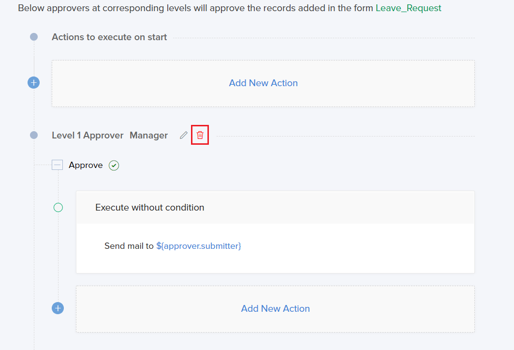Image resolution: width=514 pixels, height=350 pixels.
Task: Click the Approve label
Action: click(x=86, y=165)
